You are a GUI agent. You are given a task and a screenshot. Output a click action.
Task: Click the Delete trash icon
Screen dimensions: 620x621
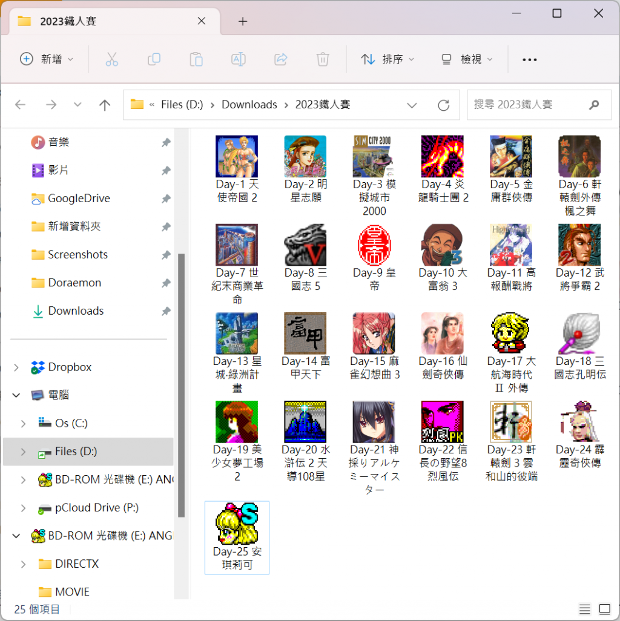pos(323,59)
